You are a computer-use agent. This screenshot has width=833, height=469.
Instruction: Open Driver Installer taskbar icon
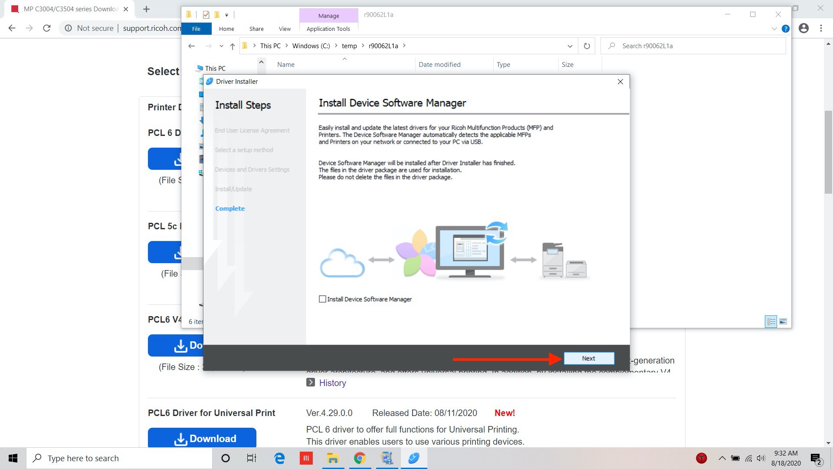[x=413, y=458]
